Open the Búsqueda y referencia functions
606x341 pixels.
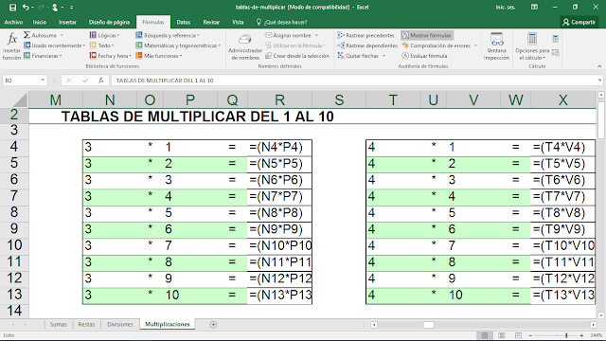click(168, 35)
